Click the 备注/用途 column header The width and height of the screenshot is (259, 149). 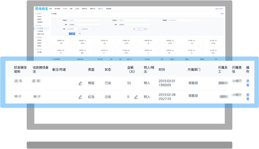(x=59, y=69)
